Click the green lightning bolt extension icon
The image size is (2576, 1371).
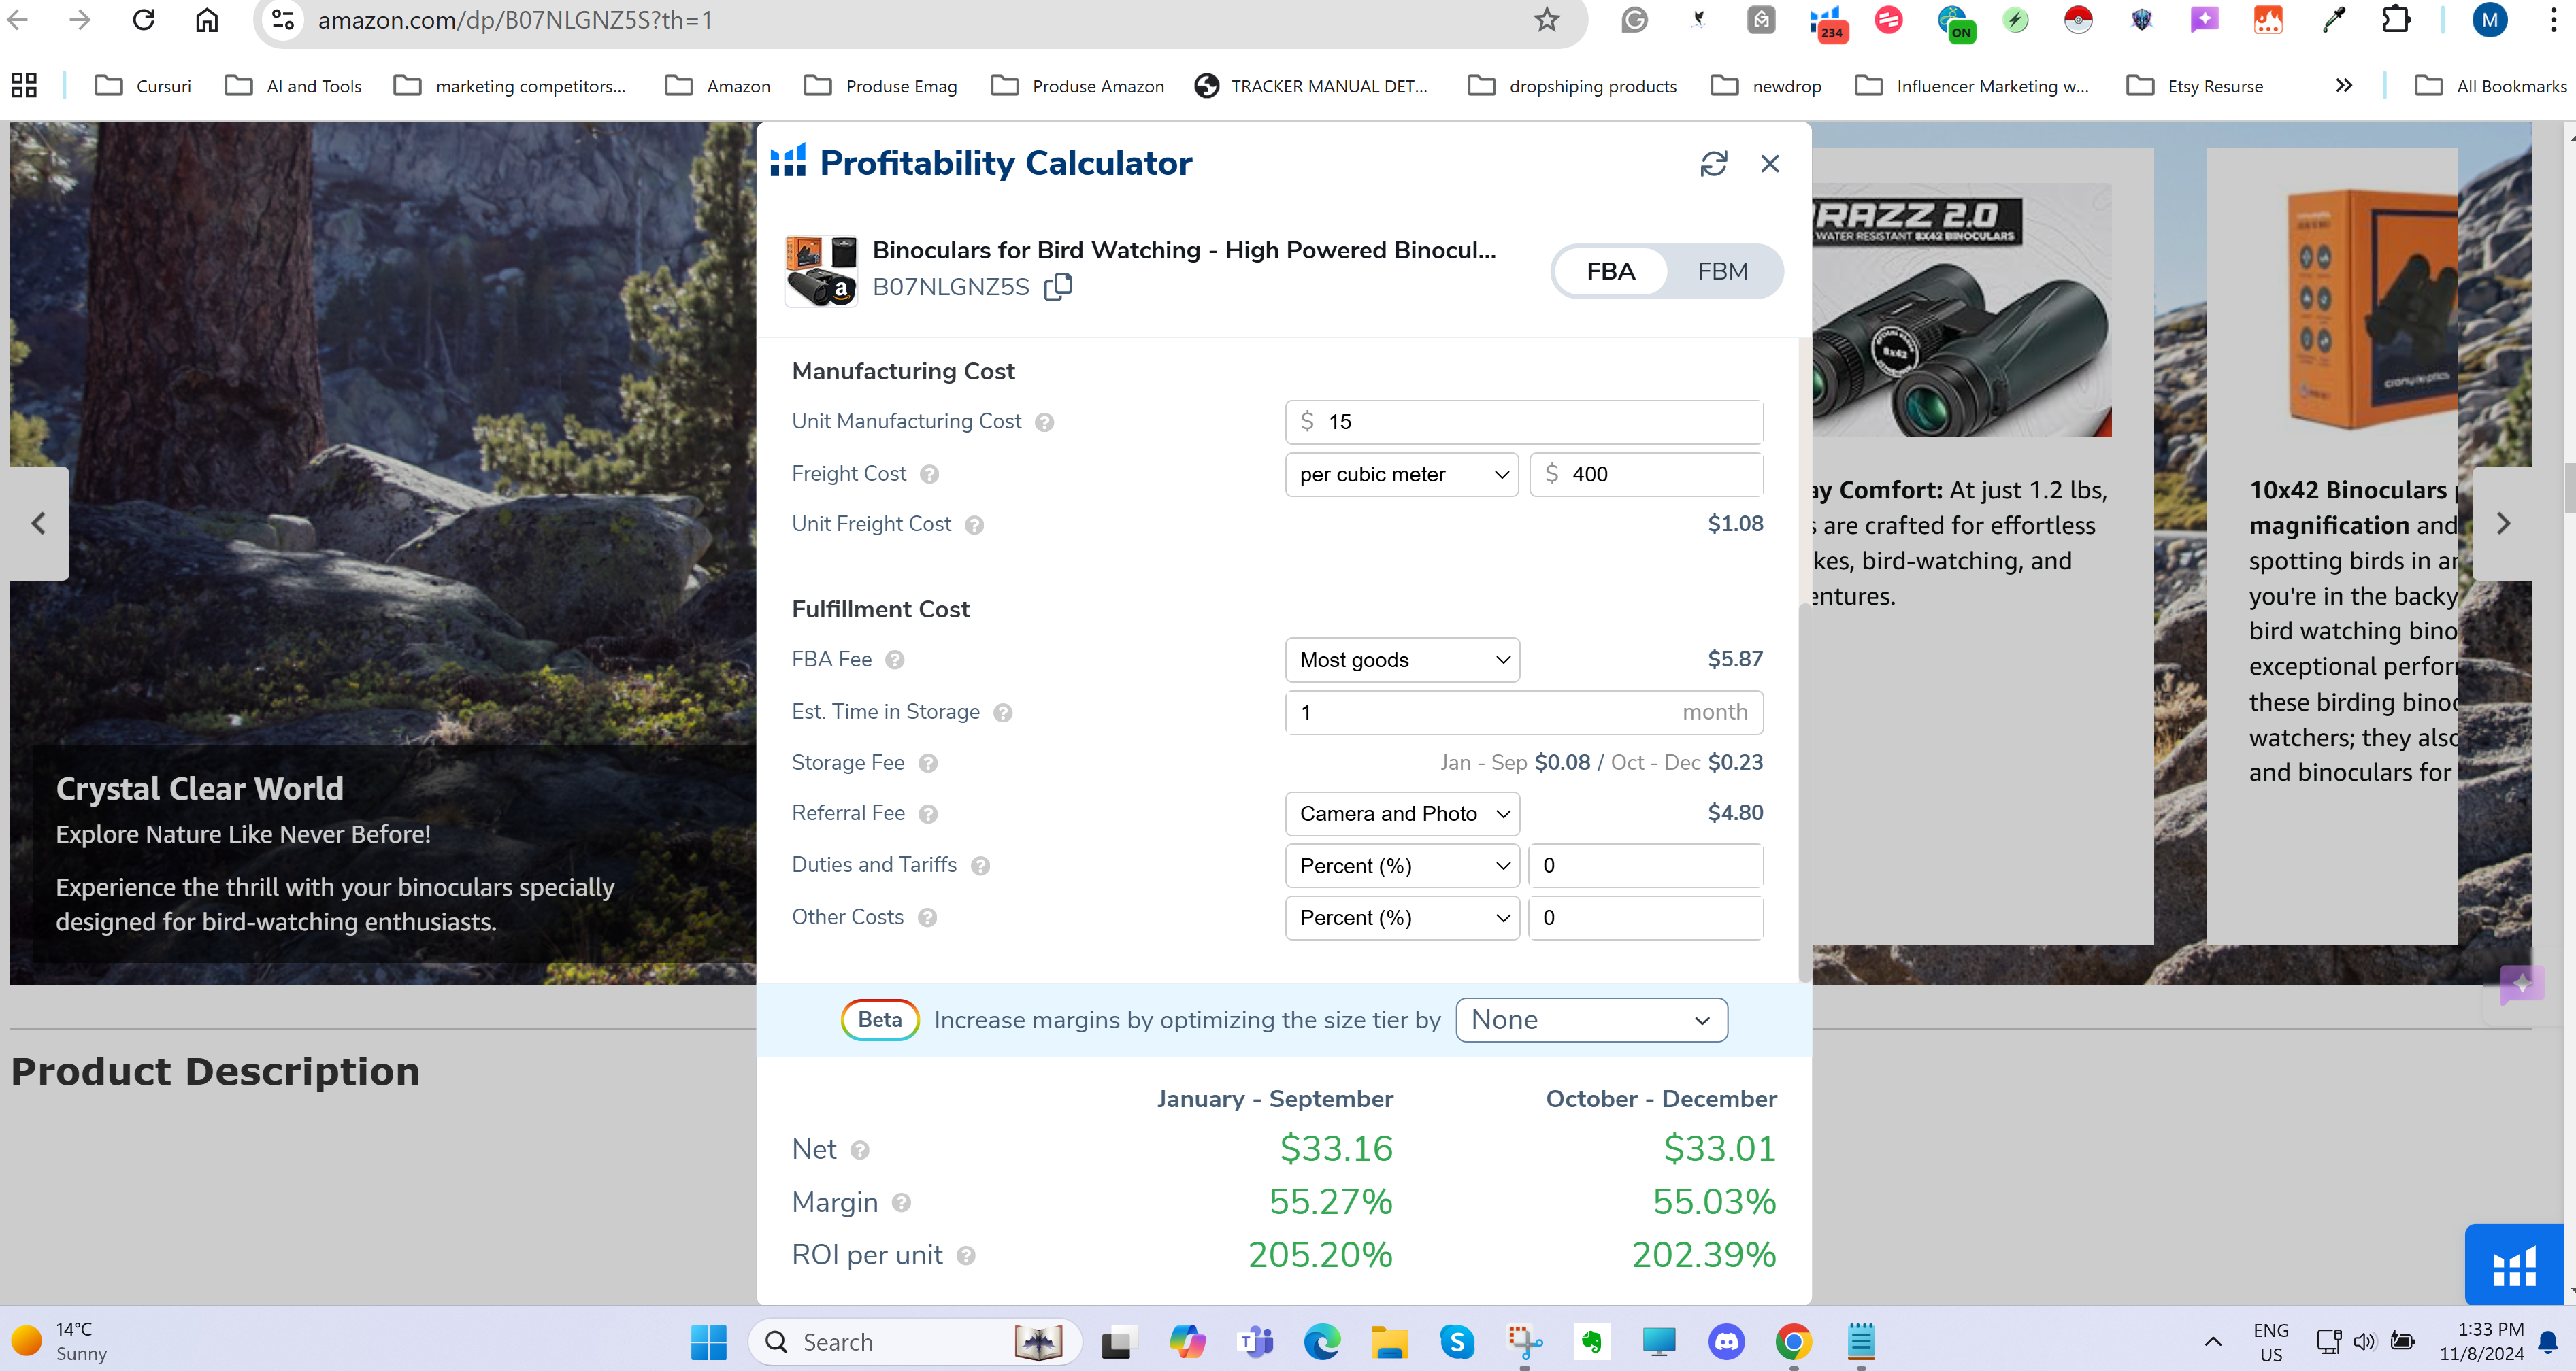click(x=2015, y=20)
